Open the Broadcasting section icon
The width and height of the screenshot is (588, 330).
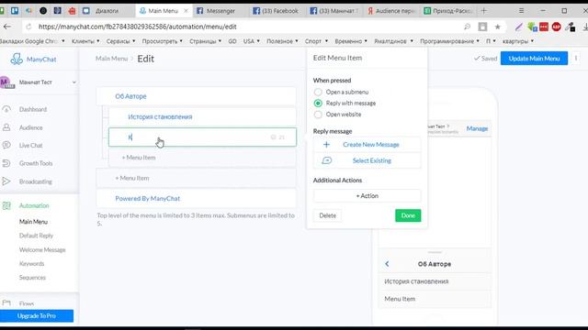click(x=6, y=181)
